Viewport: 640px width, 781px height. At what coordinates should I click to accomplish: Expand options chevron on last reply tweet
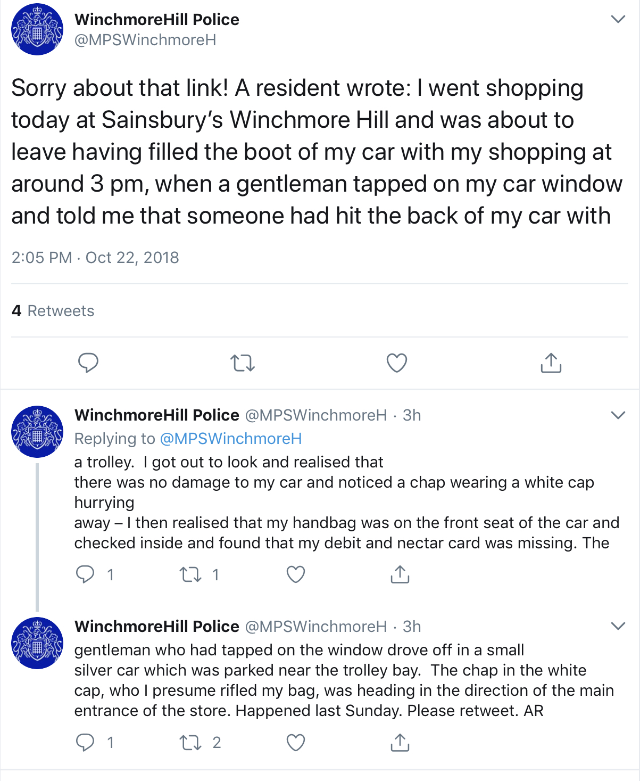click(618, 626)
